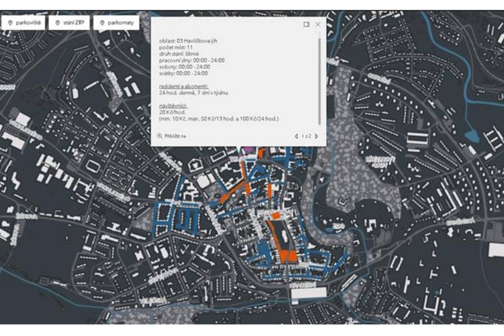Toggle the stání ZTP layer button

click(x=69, y=22)
